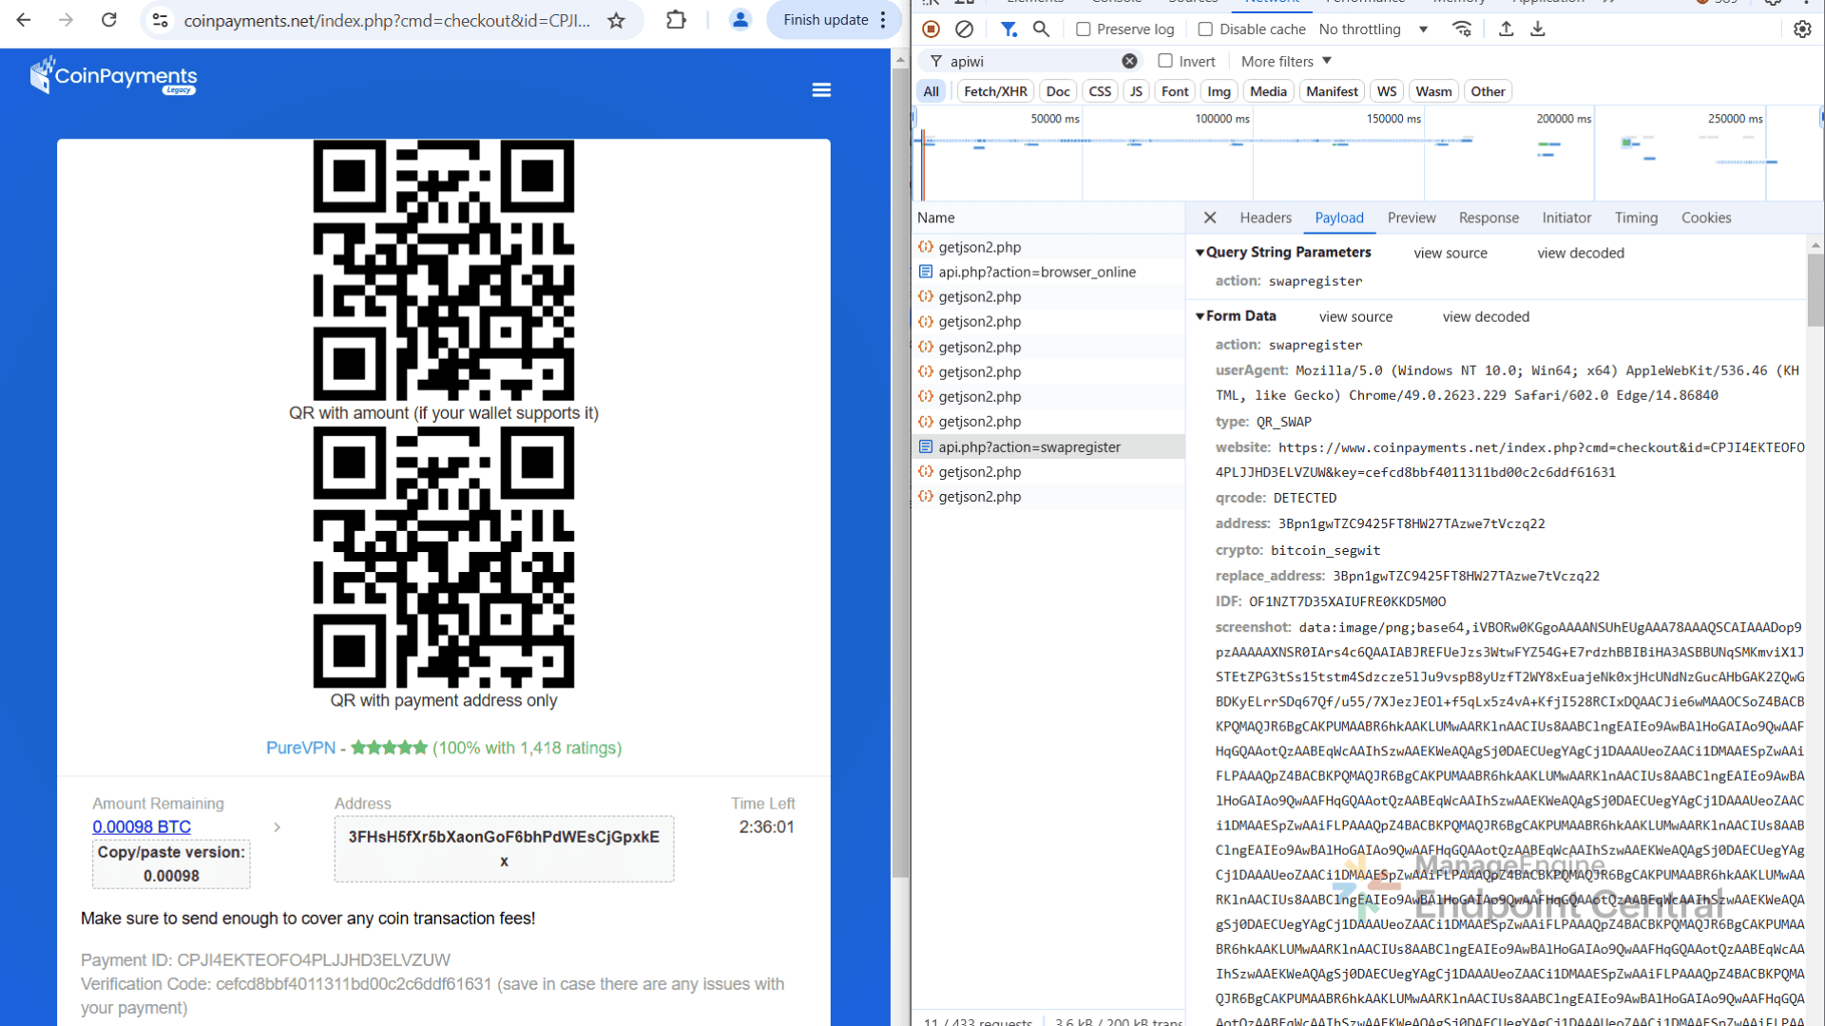Select the api.php?action=browser_online request
Viewport: 1825px width, 1026px height.
(1036, 272)
